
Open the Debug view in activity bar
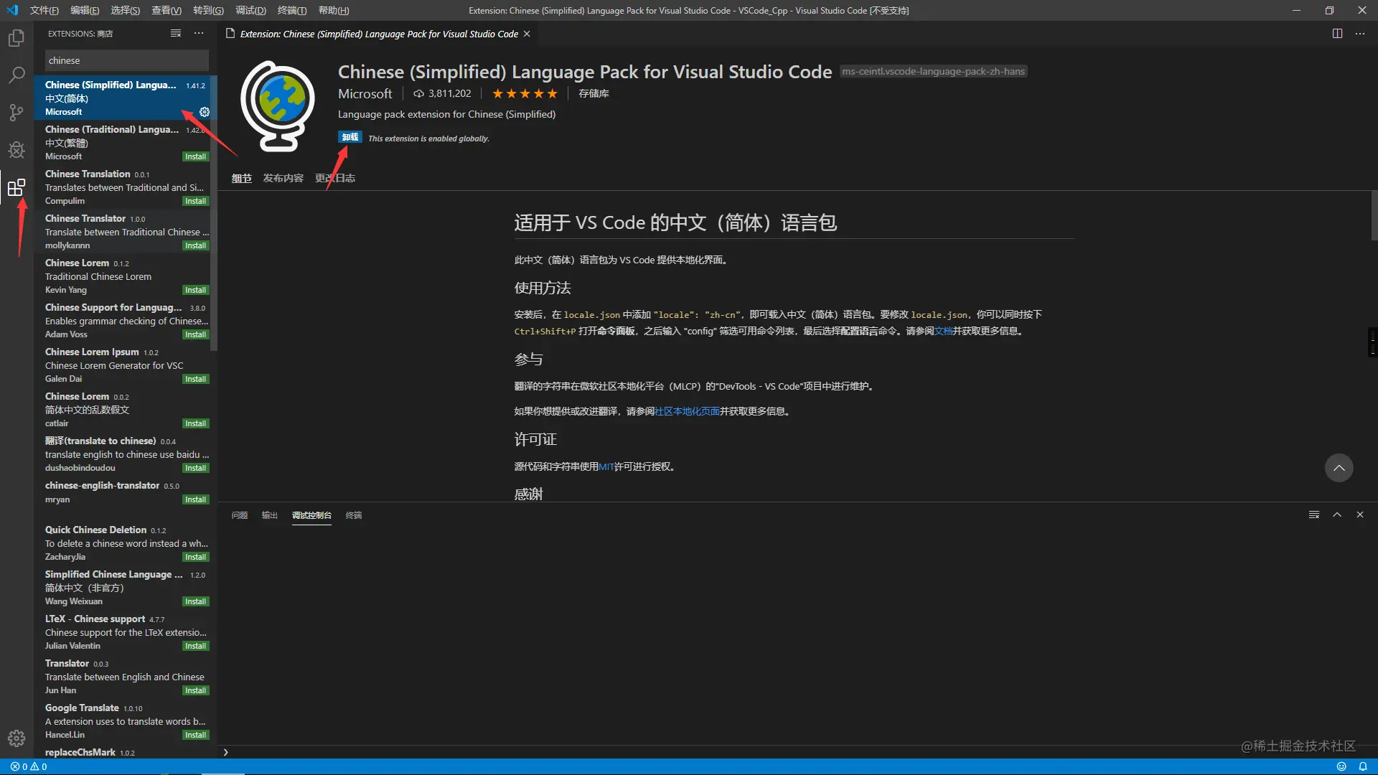pyautogui.click(x=16, y=149)
